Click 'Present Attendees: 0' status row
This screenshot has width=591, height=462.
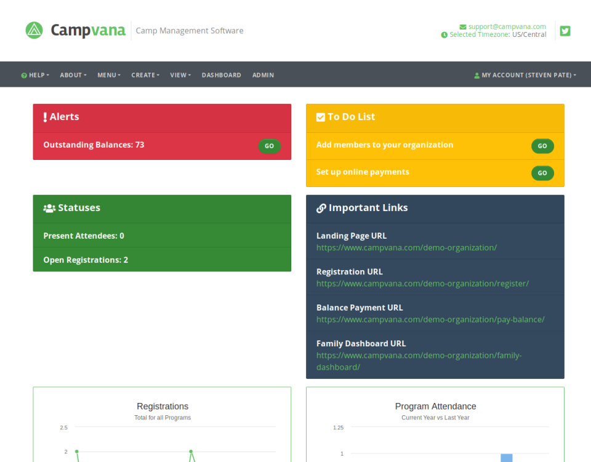coord(162,236)
